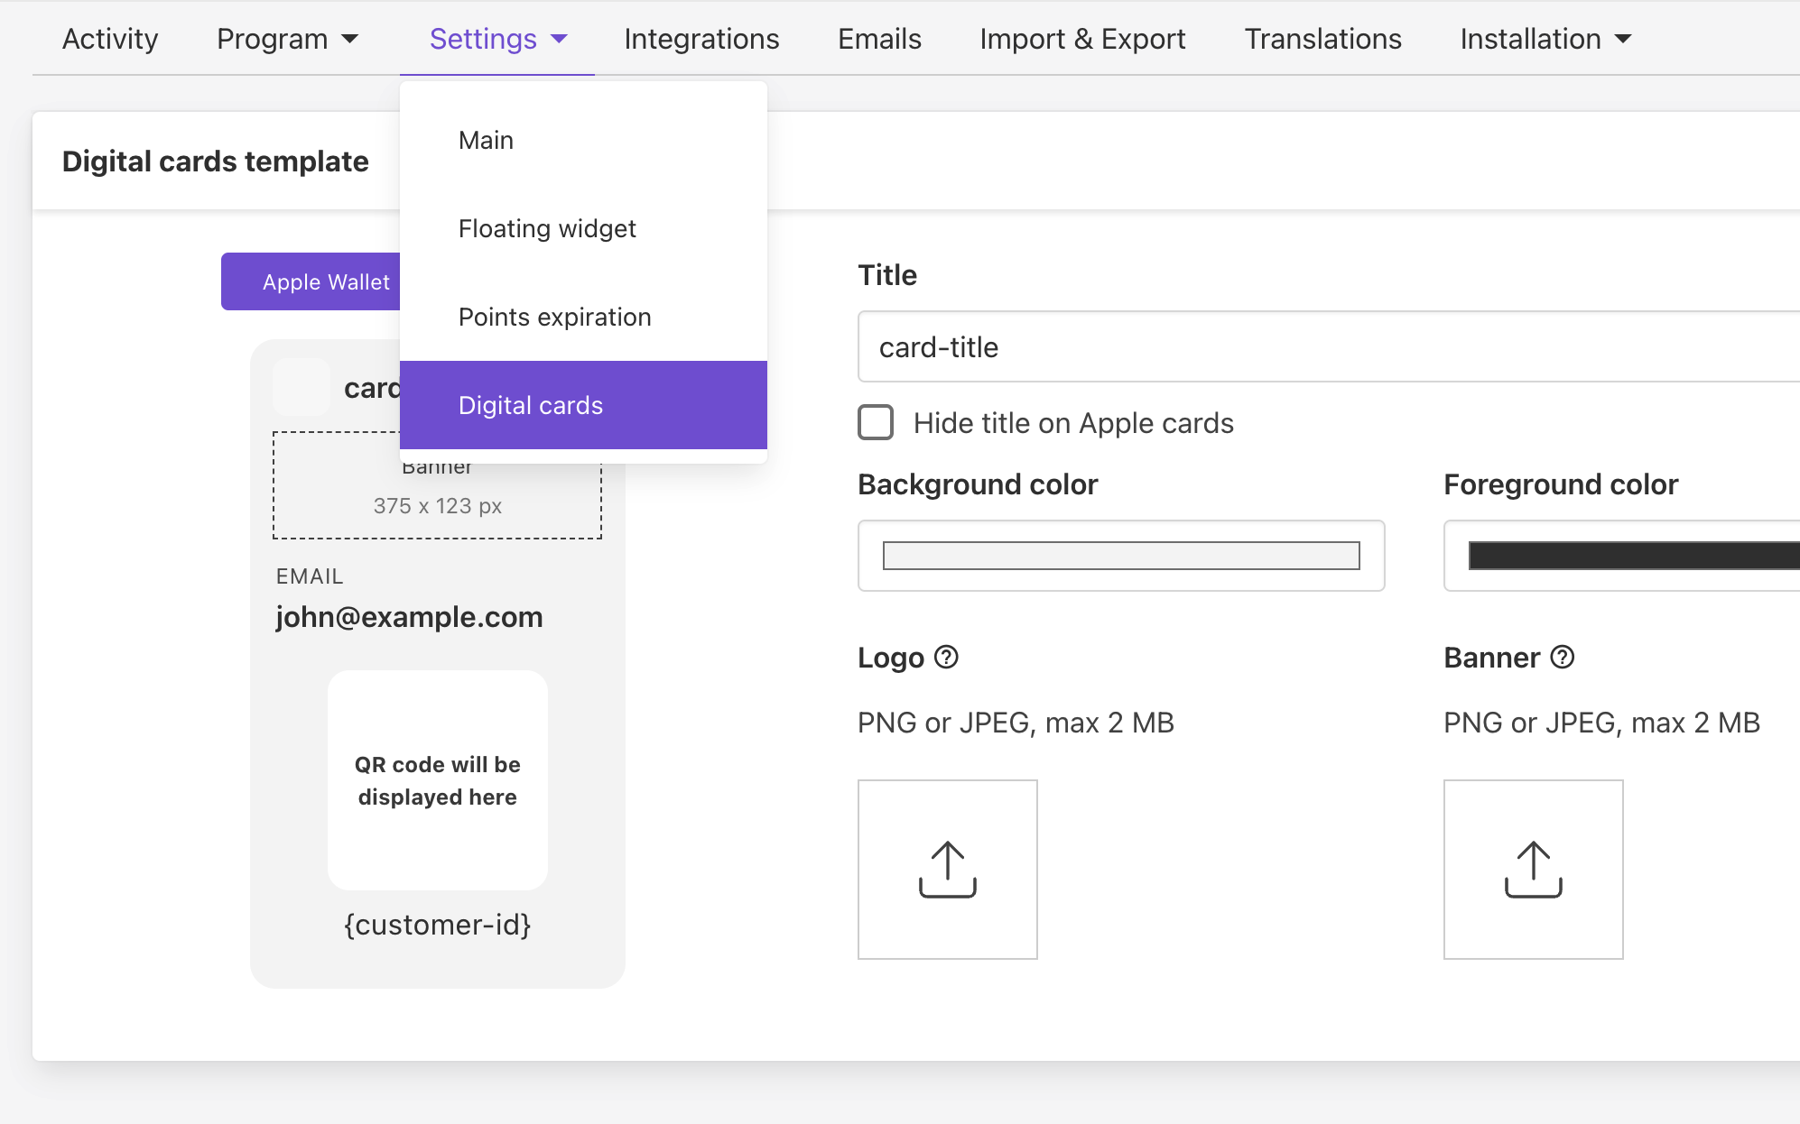Image resolution: width=1800 pixels, height=1124 pixels.
Task: Open the Logo upload area
Action: click(947, 870)
